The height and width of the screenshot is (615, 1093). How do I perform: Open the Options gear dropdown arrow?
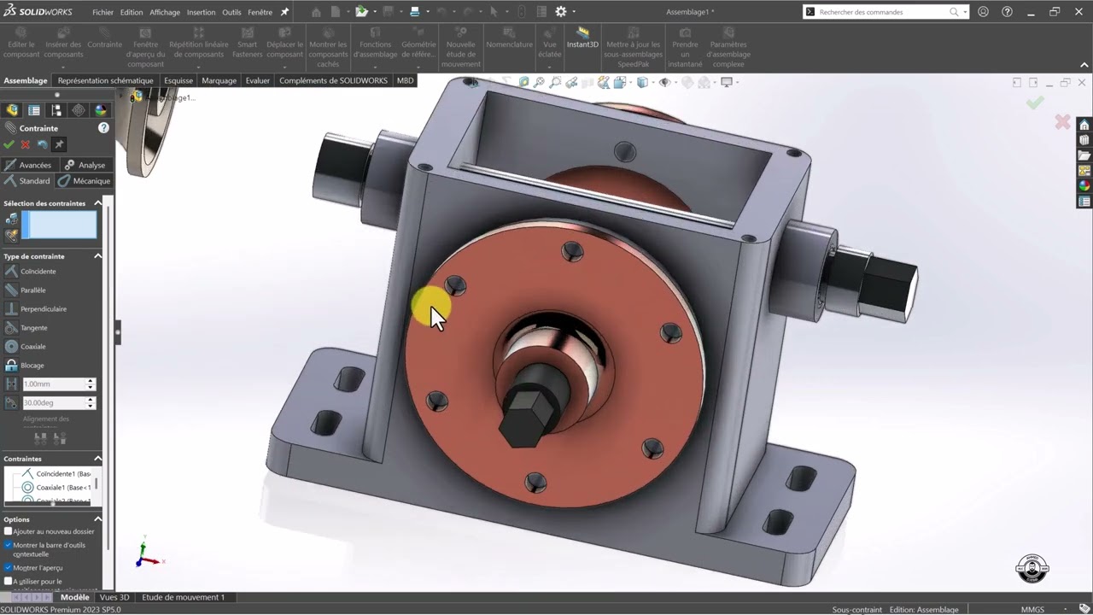point(574,12)
